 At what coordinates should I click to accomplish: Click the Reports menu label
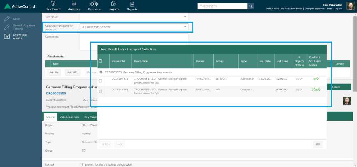tap(132, 9)
